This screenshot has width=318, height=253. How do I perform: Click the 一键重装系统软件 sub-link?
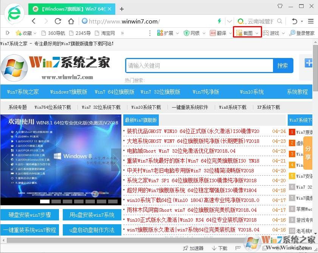[190, 107]
